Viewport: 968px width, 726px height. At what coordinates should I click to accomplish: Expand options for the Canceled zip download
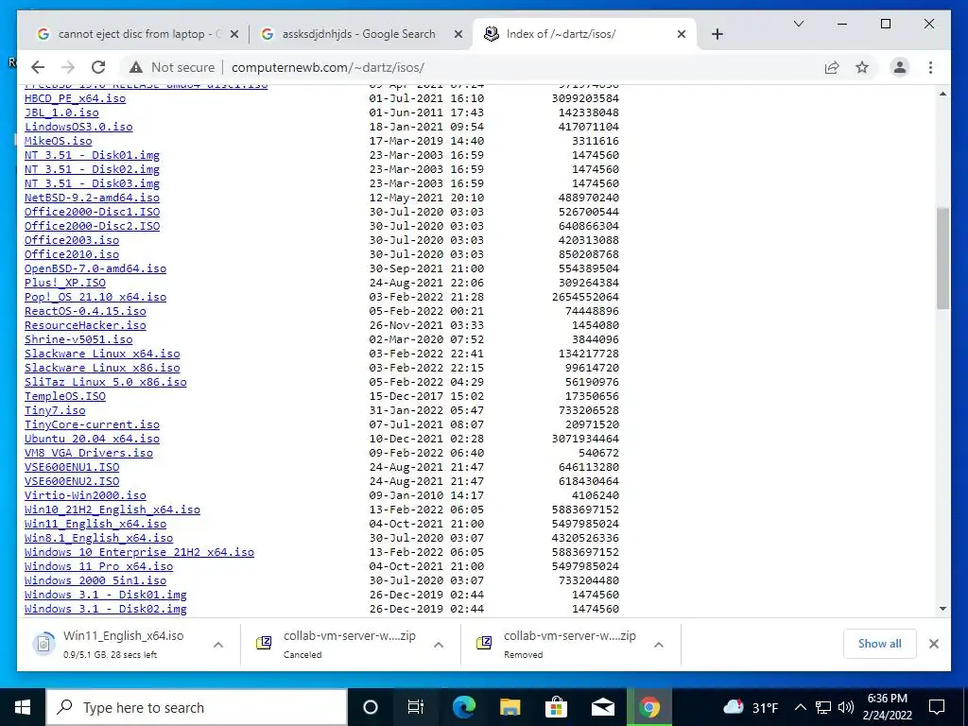(x=439, y=645)
